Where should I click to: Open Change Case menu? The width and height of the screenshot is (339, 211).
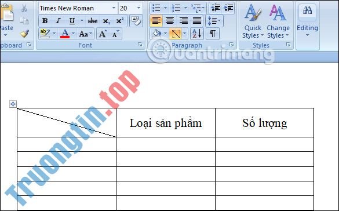(86, 34)
